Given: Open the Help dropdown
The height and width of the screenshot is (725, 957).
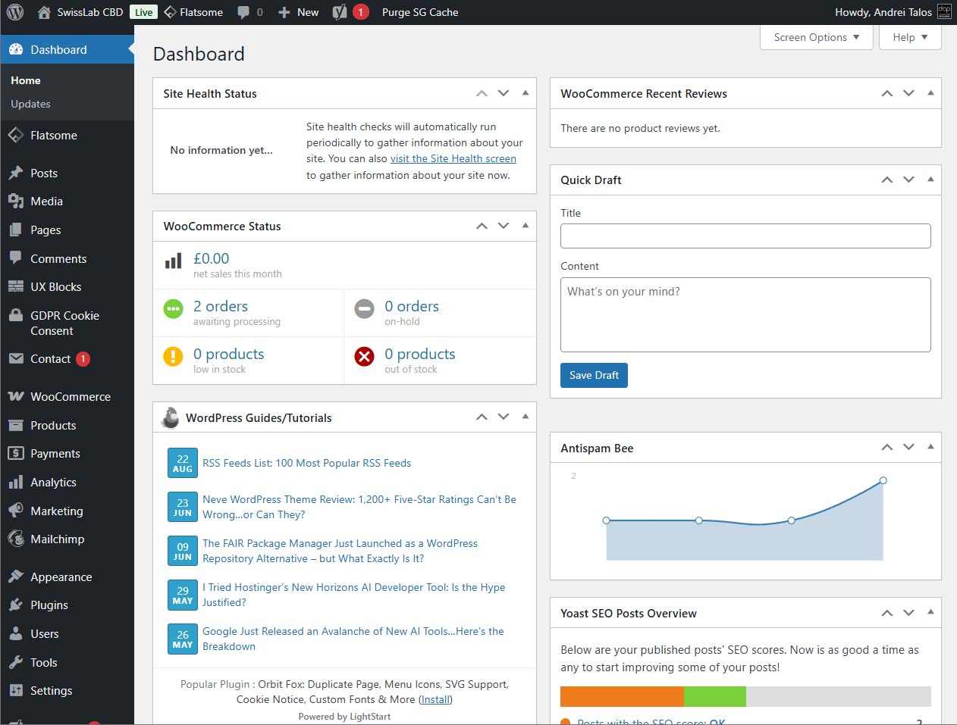Looking at the screenshot, I should click(x=909, y=36).
